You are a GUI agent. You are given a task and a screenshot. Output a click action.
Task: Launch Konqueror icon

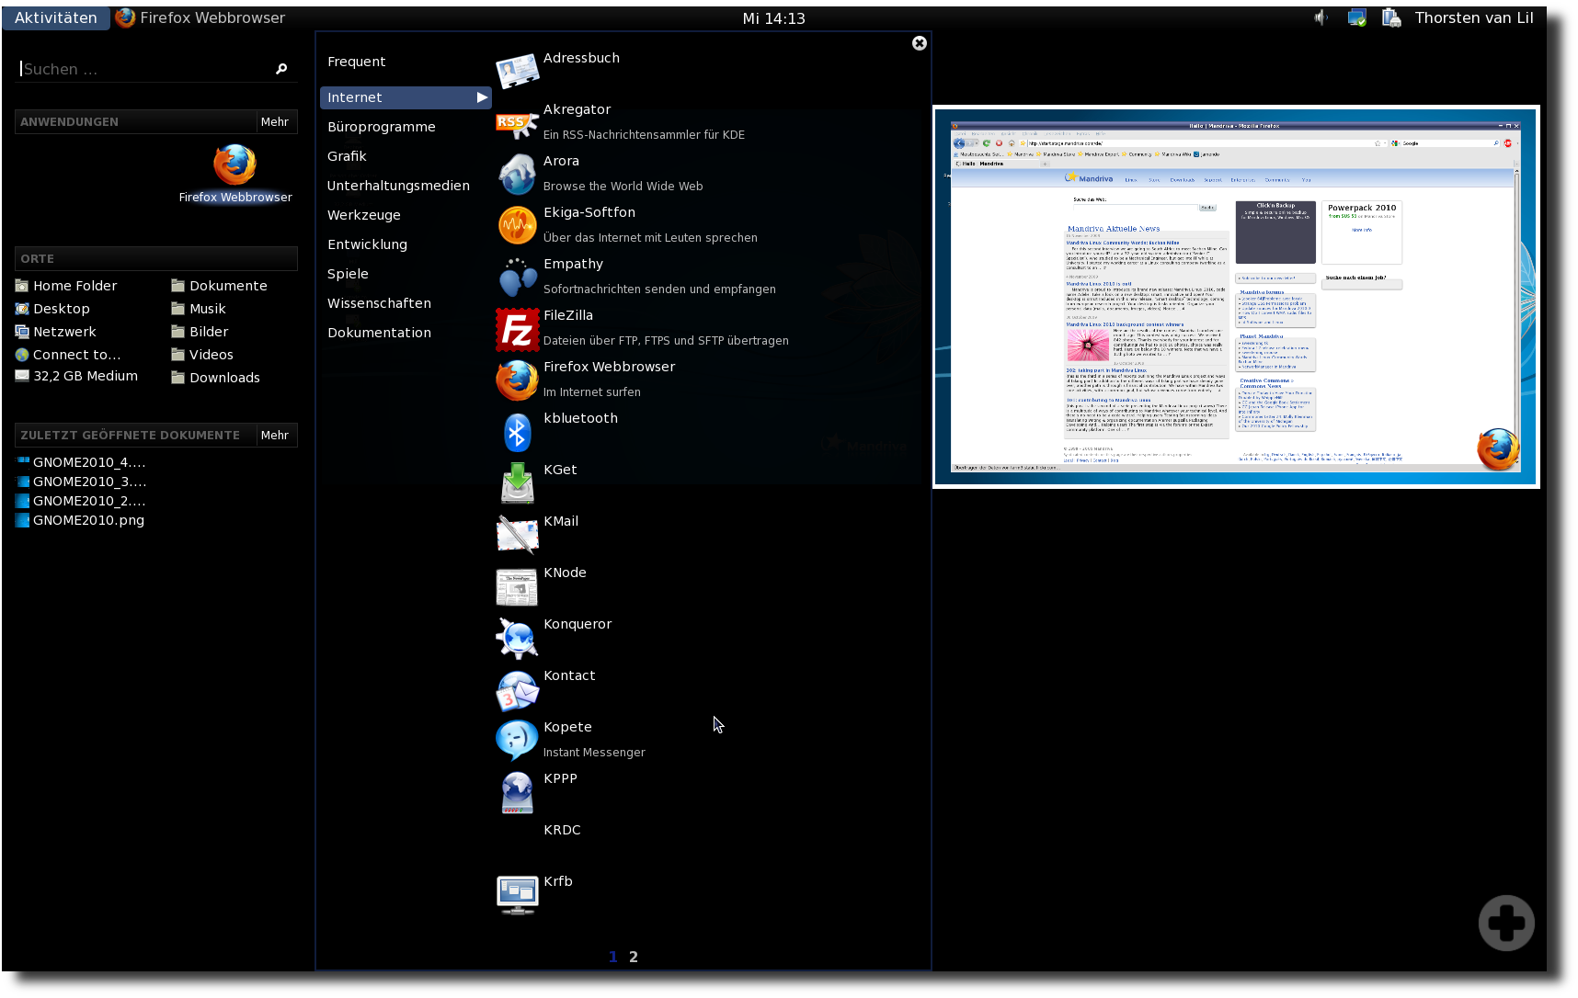point(517,637)
